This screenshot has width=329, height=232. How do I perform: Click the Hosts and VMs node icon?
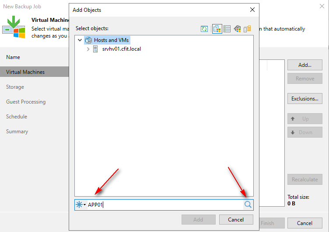88,40
